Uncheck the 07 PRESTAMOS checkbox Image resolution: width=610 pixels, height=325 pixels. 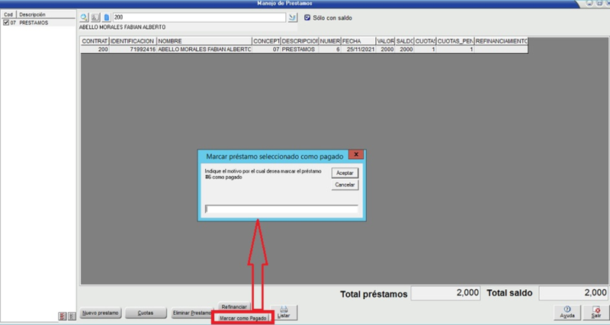pyautogui.click(x=7, y=23)
